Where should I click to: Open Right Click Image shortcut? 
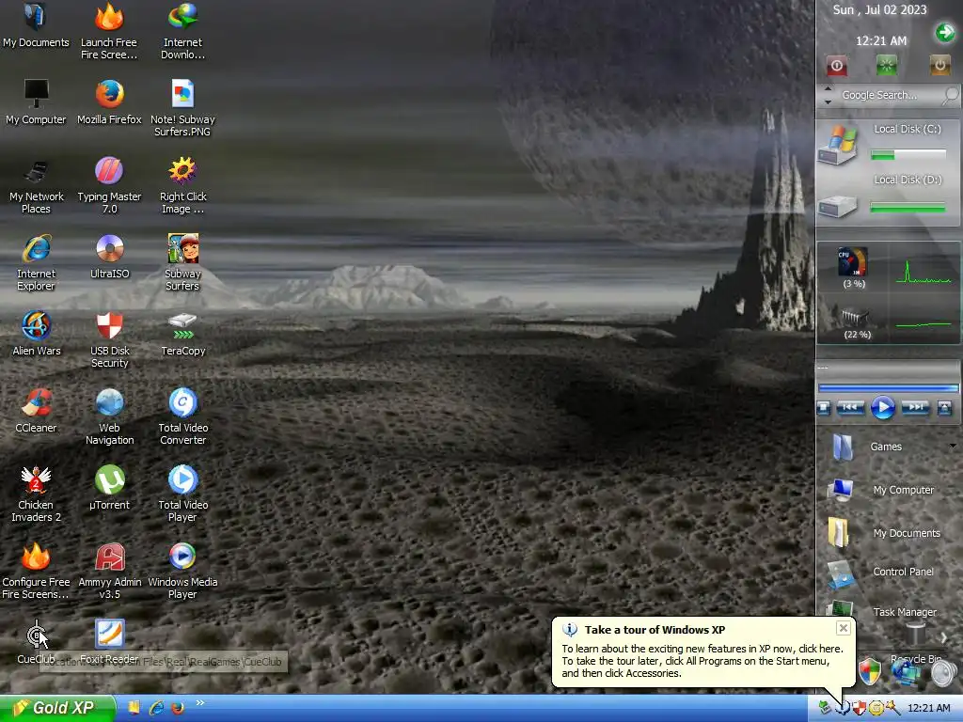point(182,185)
